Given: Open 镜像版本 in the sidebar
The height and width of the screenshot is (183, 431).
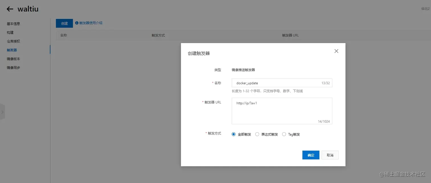Looking at the screenshot, I should [13, 59].
